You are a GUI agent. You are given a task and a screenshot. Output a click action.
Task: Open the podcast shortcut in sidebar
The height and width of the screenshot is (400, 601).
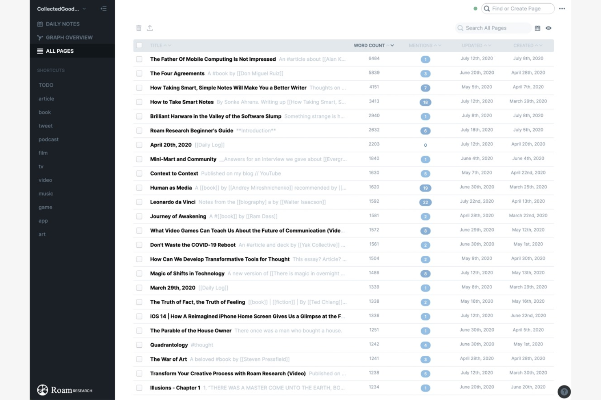point(48,139)
